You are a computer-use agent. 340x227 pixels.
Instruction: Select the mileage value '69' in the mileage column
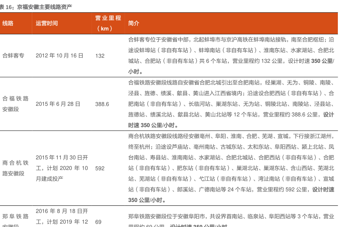98,221
